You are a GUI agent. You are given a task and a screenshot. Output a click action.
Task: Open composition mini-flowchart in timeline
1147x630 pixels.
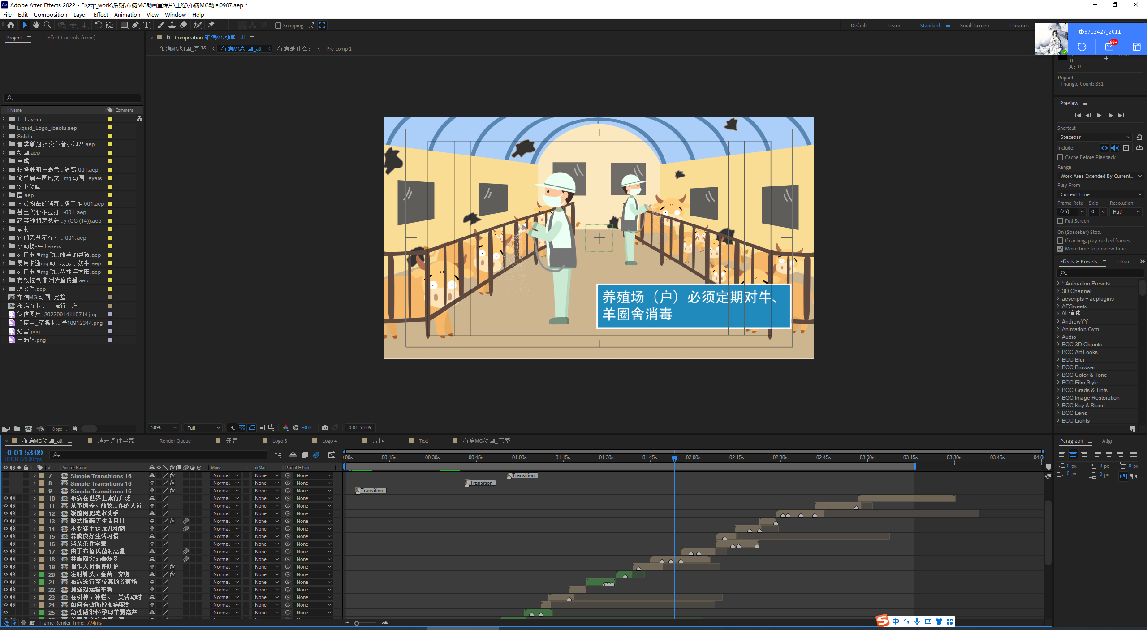pos(278,455)
